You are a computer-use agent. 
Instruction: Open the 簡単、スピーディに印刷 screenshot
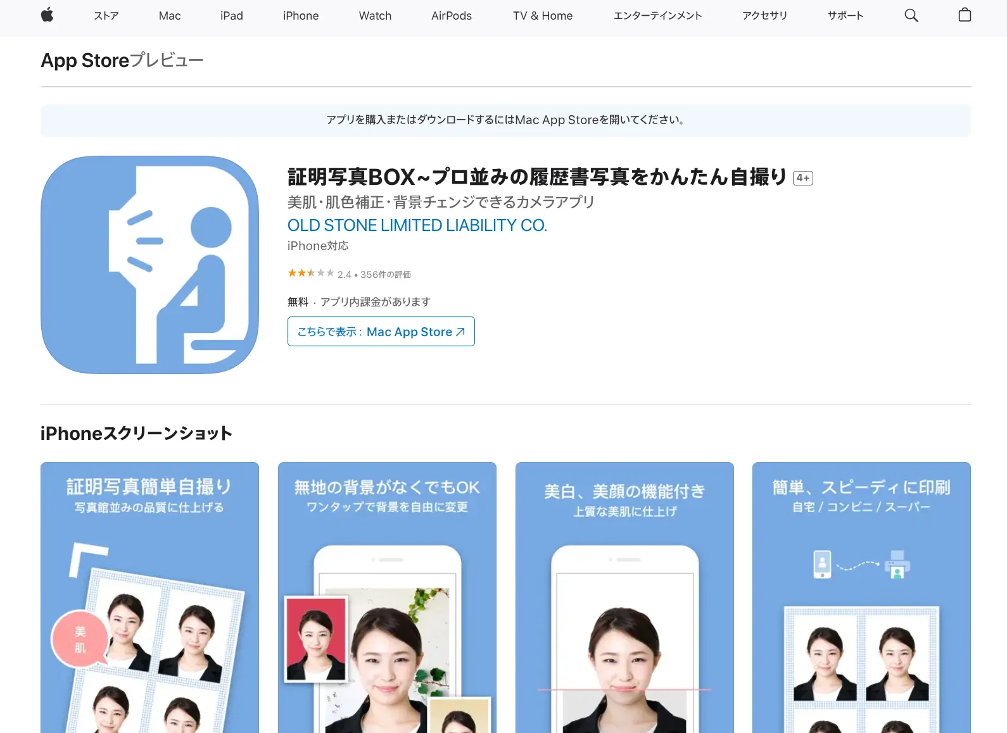861,598
